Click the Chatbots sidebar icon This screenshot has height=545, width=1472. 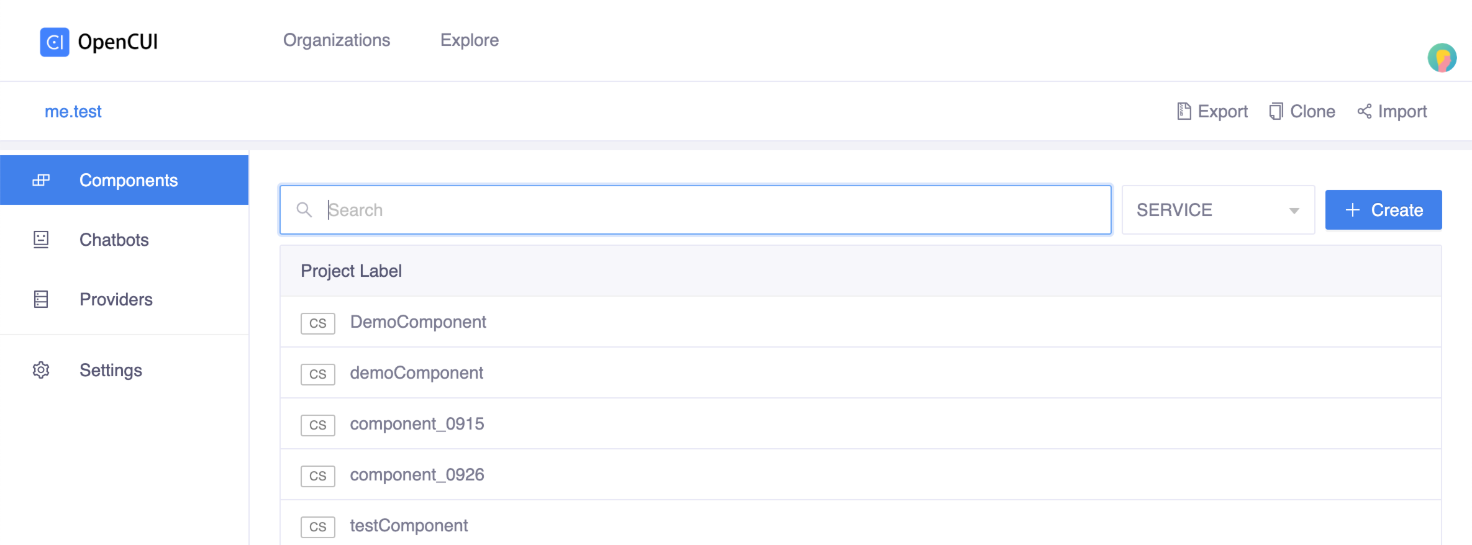40,240
